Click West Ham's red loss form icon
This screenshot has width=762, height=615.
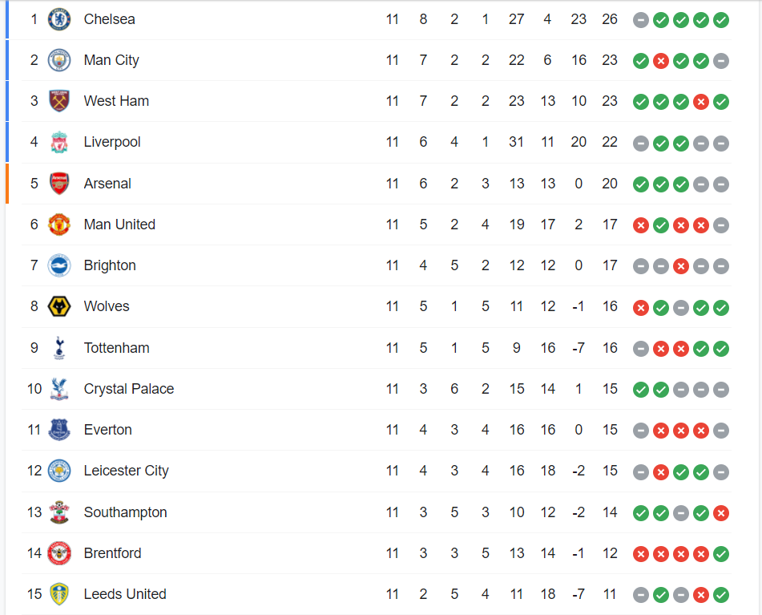(701, 102)
